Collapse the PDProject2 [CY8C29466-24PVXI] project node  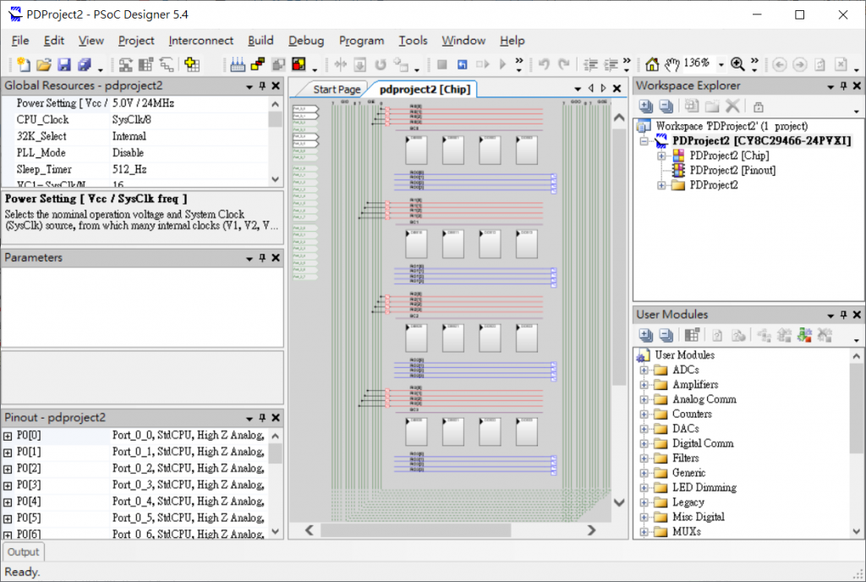pos(644,141)
